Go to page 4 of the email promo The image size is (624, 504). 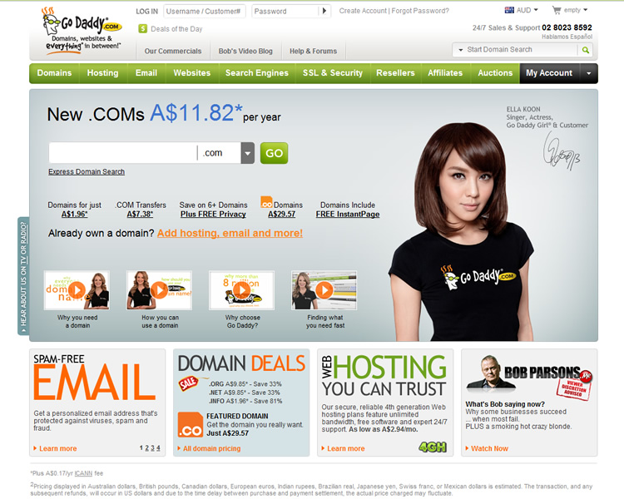(x=158, y=448)
